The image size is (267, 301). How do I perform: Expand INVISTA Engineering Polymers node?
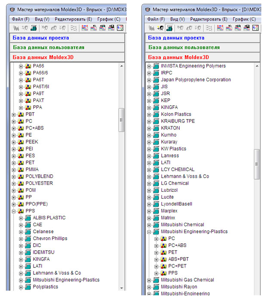[149, 66]
